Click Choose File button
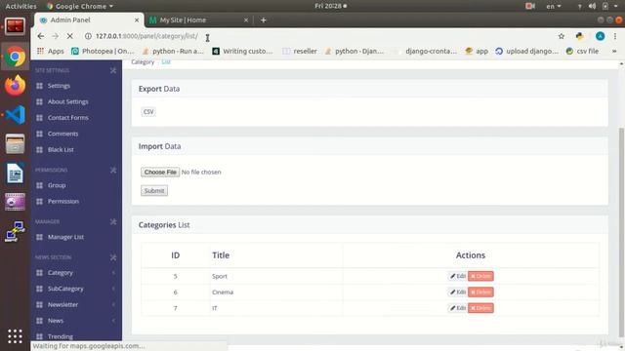The width and height of the screenshot is (625, 351). tap(160, 172)
